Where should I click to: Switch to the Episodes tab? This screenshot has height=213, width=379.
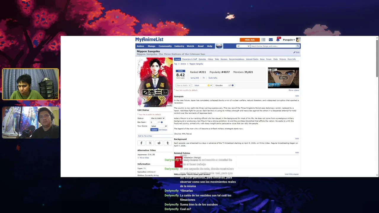tap(202, 59)
